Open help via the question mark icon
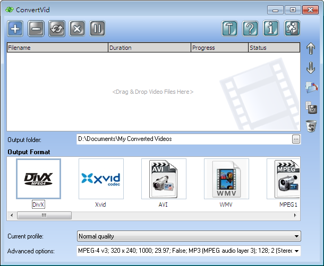Screen dimensions: 324x266 click(x=250, y=29)
